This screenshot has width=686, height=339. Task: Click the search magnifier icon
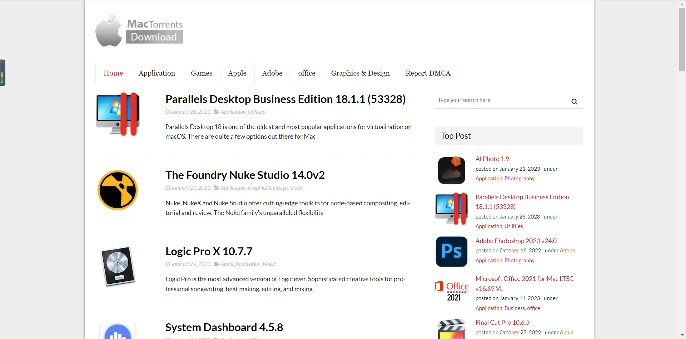coord(574,102)
